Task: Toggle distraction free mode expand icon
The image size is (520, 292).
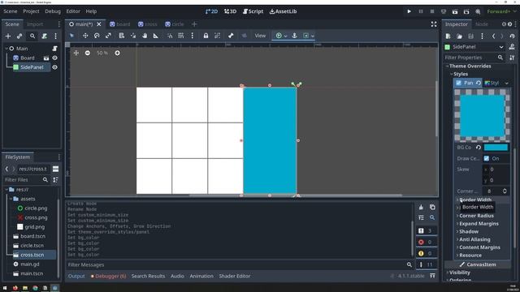Action: (434, 24)
